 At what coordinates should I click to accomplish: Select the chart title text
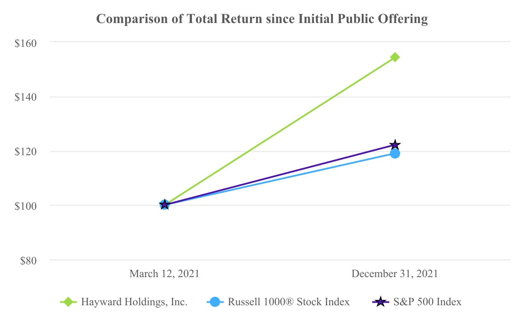[262, 19]
